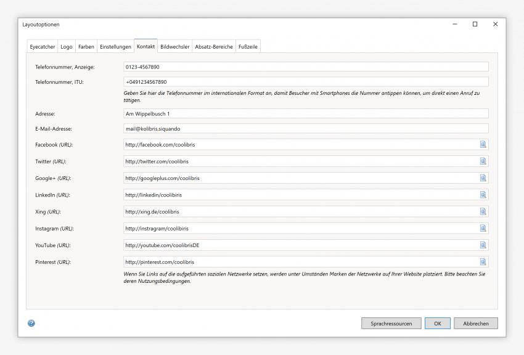The width and height of the screenshot is (524, 355).
Task: Click the browse icon in Facebook URL field
Action: 483,145
